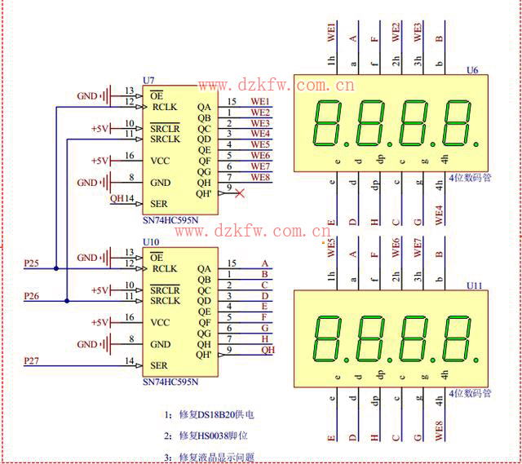Select the QH net label at U10 pin 9
522x464 pixels.
(268, 350)
